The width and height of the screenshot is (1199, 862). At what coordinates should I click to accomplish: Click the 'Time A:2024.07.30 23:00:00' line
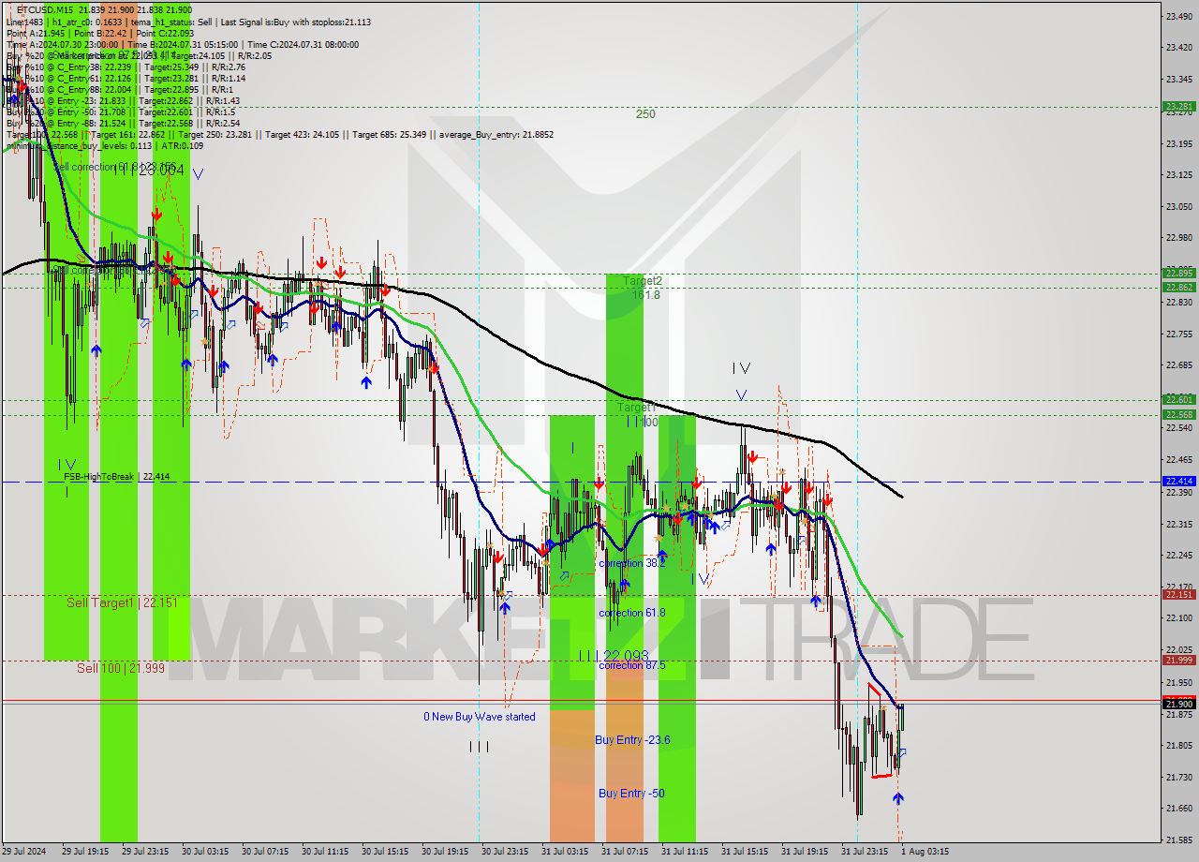click(62, 44)
